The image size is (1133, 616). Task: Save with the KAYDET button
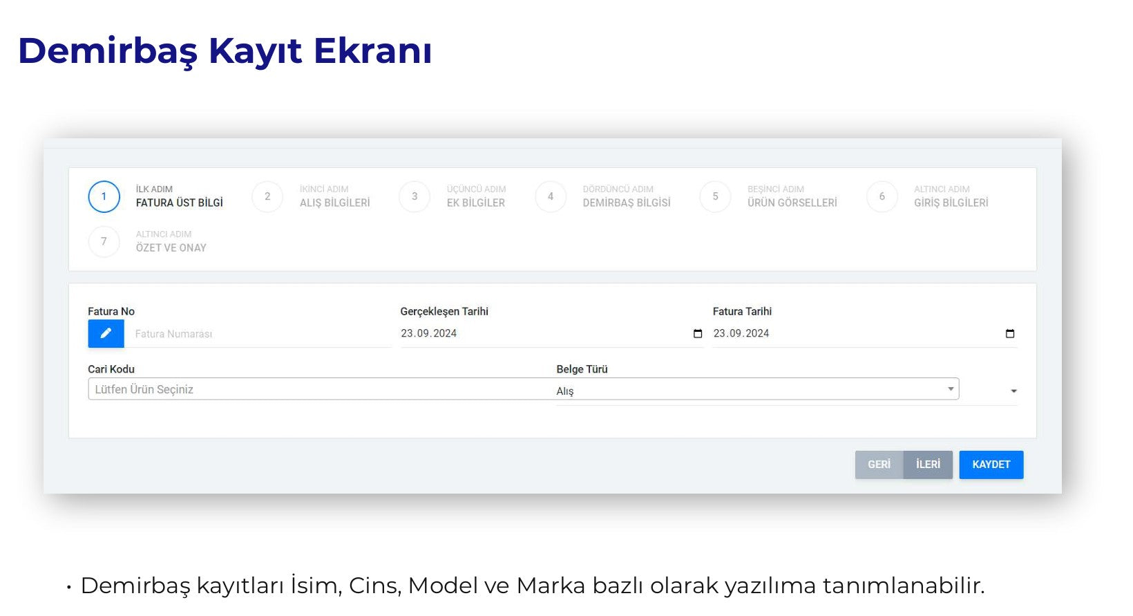point(991,465)
